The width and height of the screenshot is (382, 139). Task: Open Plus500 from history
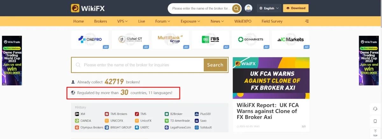[x=202, y=114]
